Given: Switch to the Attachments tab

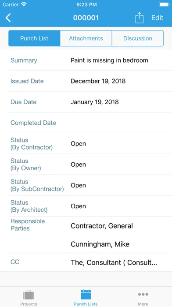Looking at the screenshot, I should pos(86,38).
